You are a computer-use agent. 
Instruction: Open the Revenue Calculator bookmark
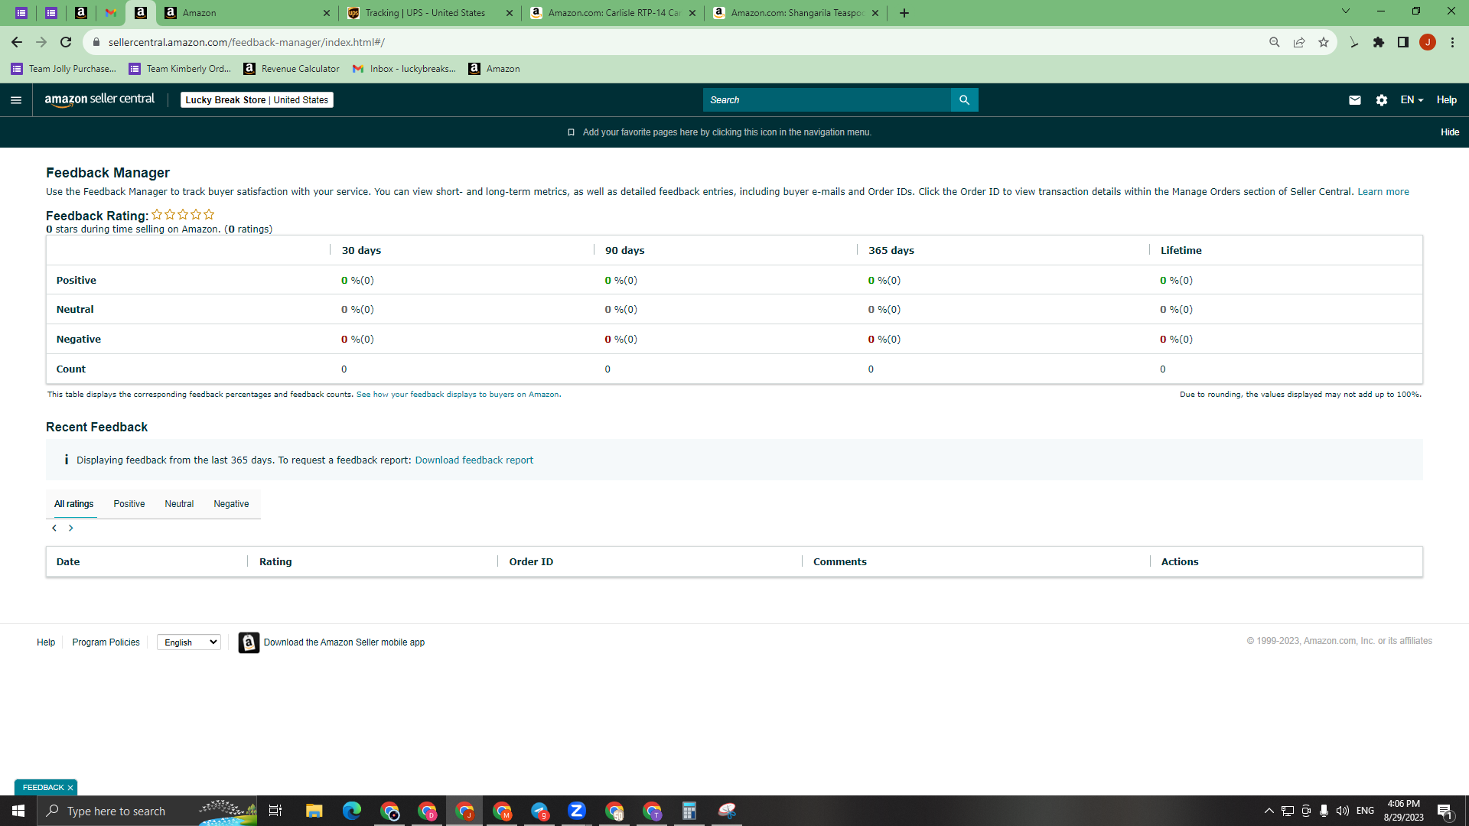[x=292, y=69]
